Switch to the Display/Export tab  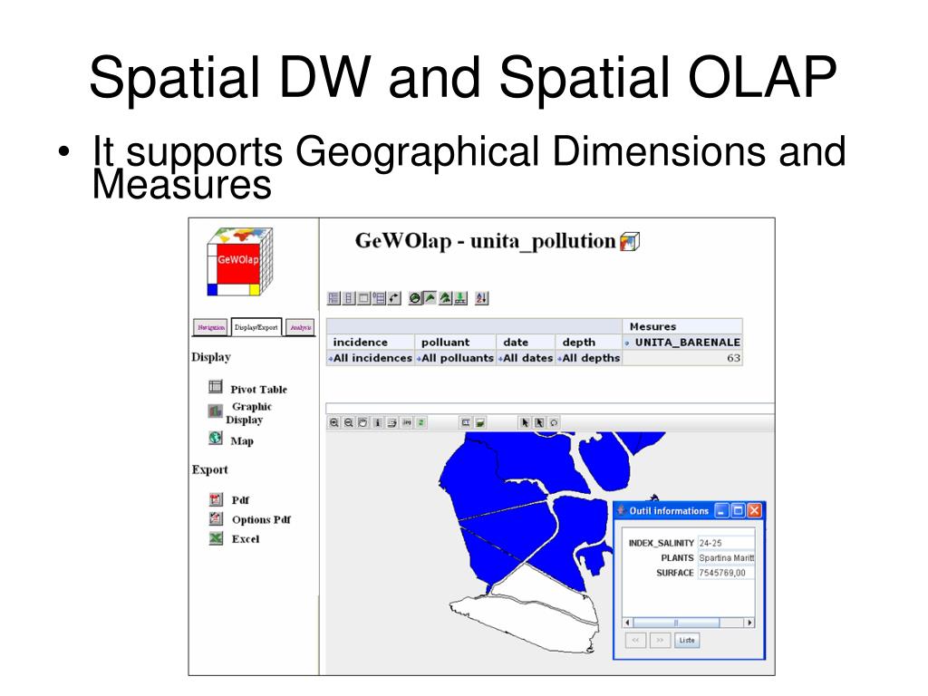[256, 326]
